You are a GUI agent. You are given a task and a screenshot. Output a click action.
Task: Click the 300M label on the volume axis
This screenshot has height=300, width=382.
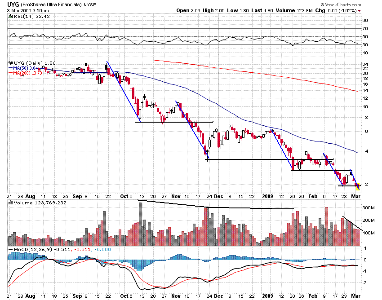369,208
